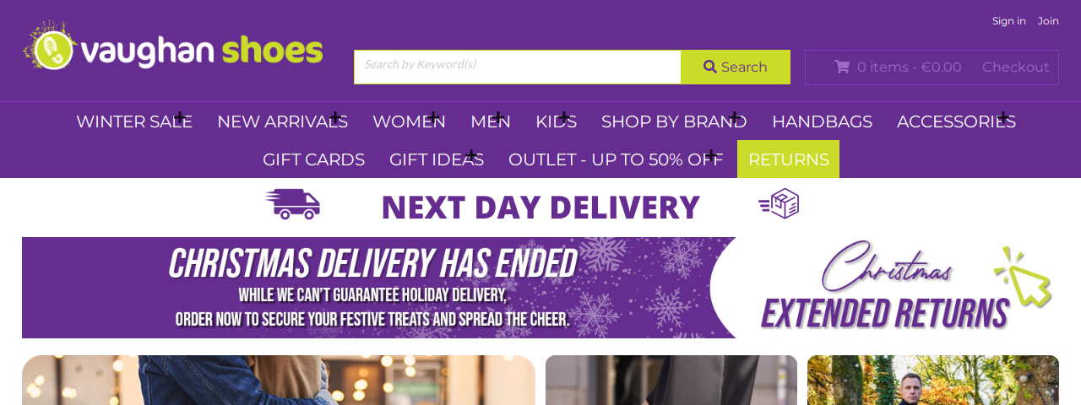Focus the Search by Keyword field
The image size is (1081, 405).
(517, 67)
